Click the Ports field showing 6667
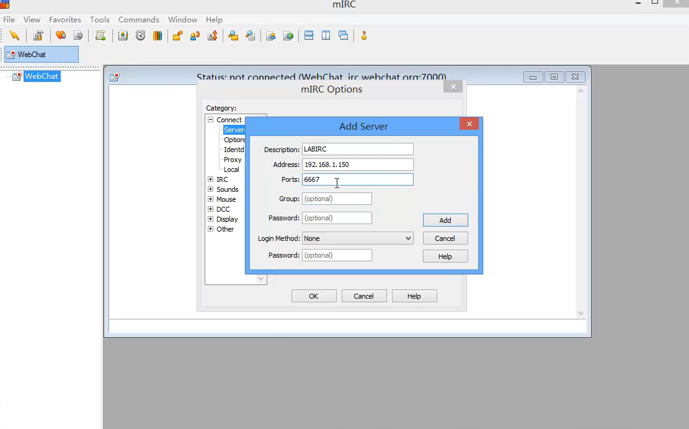 pos(357,179)
